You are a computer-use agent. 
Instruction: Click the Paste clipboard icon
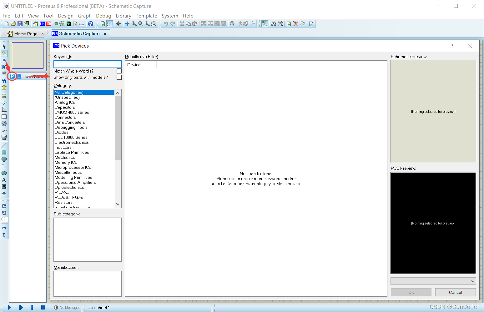[x=195, y=24]
